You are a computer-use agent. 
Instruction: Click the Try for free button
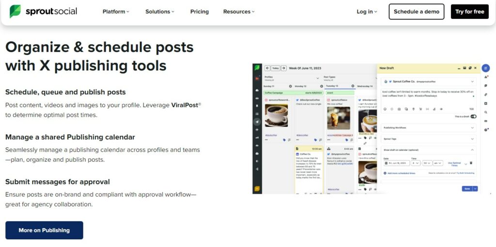tap(470, 12)
